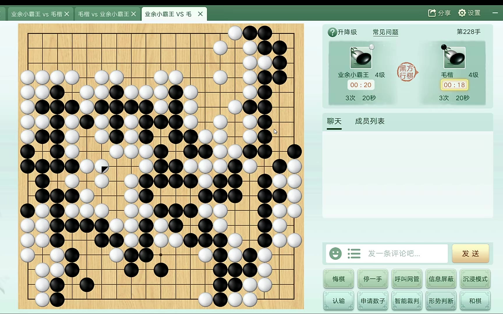This screenshot has height=314, width=503.
Task: Click 毛楷 player avatar
Action: 454,58
